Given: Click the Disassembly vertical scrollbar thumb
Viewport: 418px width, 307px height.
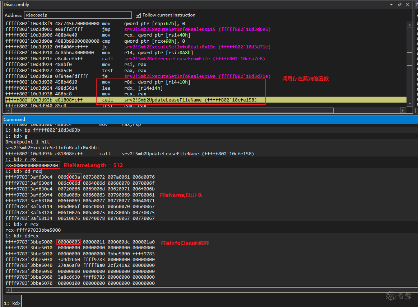Looking at the screenshot, I should click(x=409, y=59).
